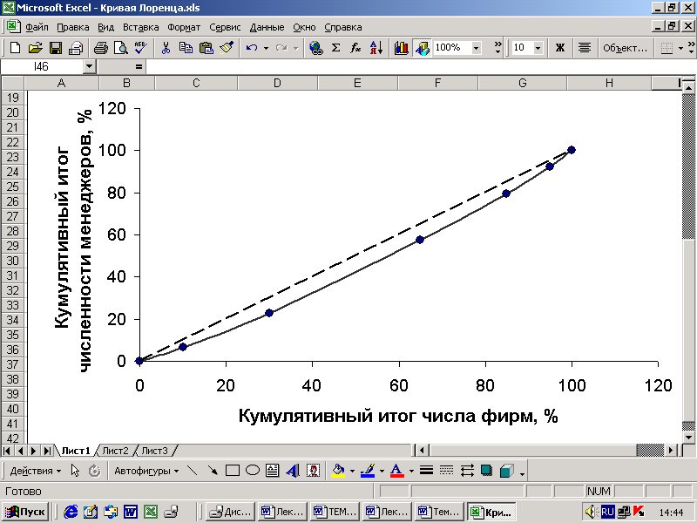Save workbook using the floppy disk icon
697x523 pixels.
coord(56,48)
